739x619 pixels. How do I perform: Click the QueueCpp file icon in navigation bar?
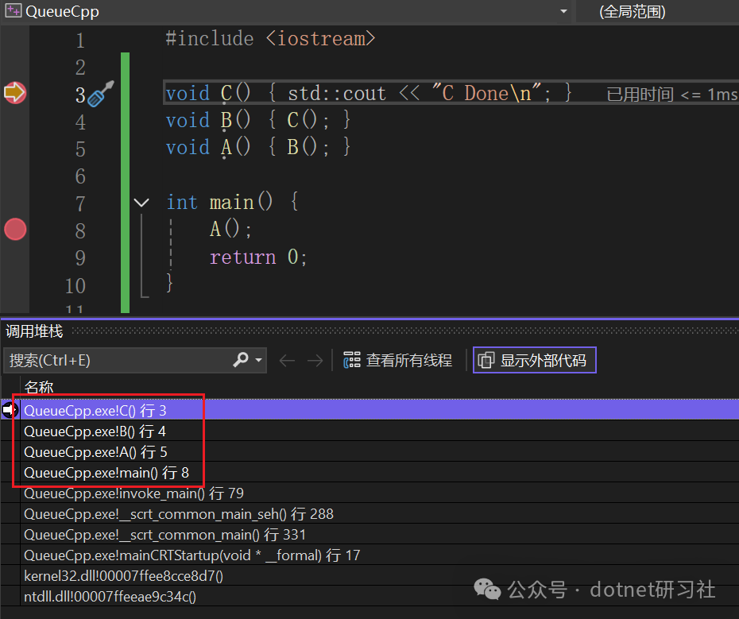pyautogui.click(x=14, y=11)
